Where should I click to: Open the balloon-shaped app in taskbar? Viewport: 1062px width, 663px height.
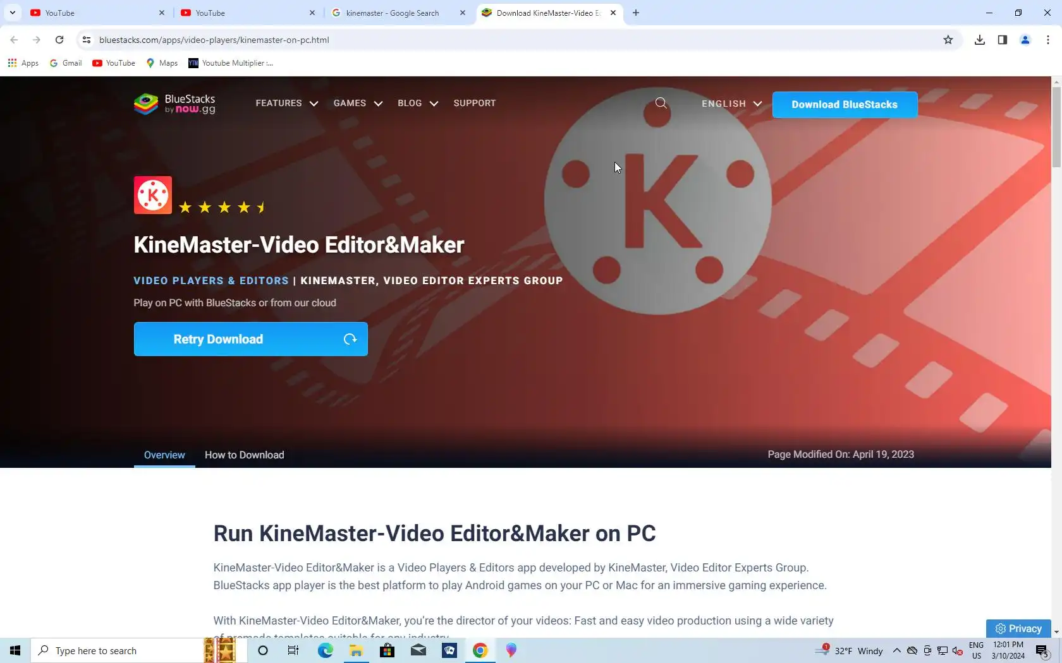(511, 650)
